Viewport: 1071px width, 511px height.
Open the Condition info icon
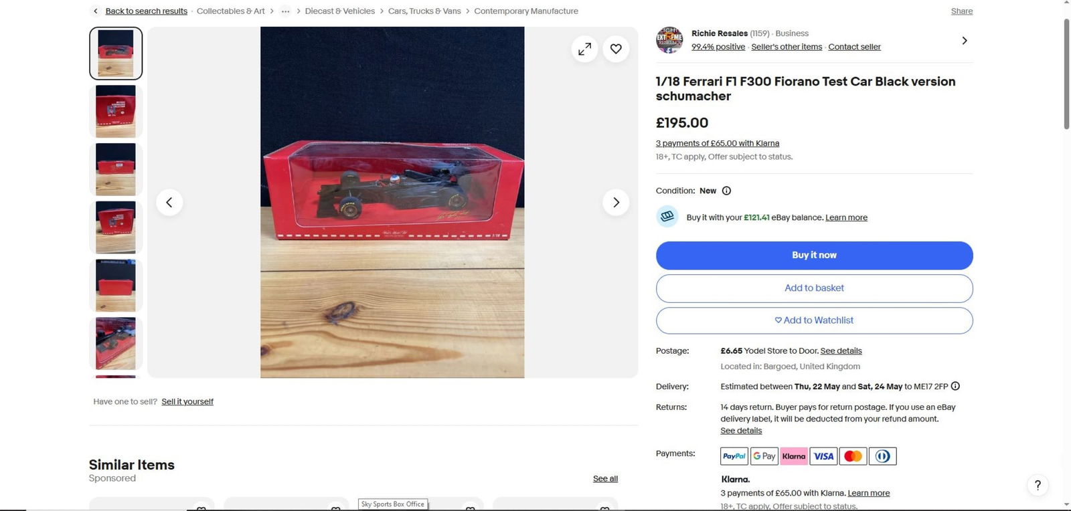click(x=726, y=191)
